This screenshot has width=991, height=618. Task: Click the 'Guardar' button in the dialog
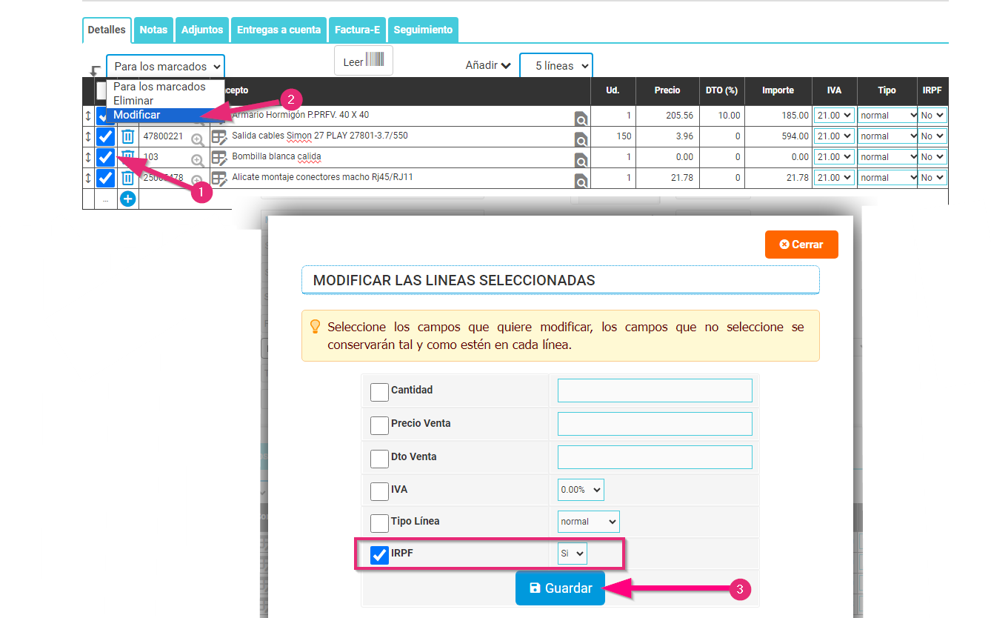(560, 588)
